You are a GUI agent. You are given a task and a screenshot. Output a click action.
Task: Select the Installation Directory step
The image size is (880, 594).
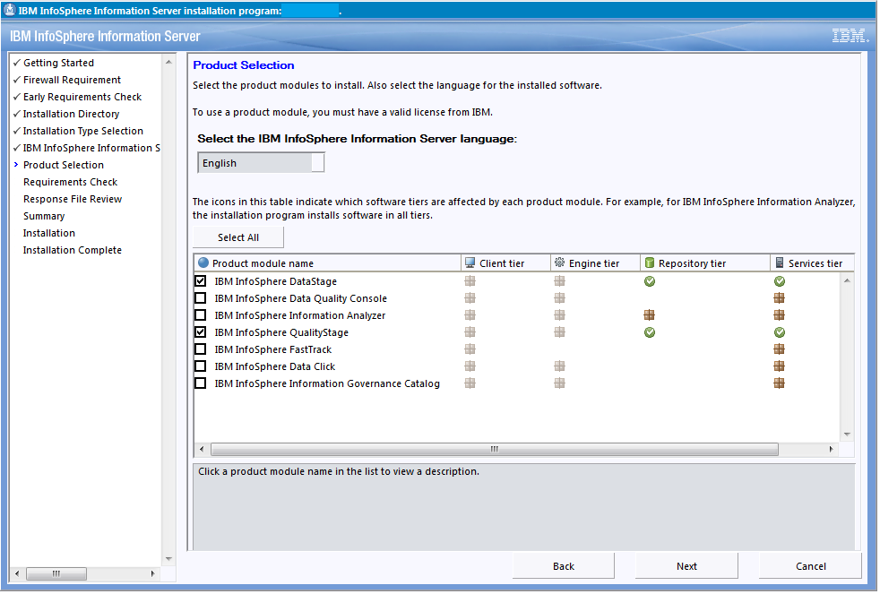[x=72, y=114]
